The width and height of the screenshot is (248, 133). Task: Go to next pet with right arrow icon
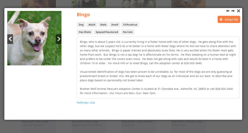(233, 11)
